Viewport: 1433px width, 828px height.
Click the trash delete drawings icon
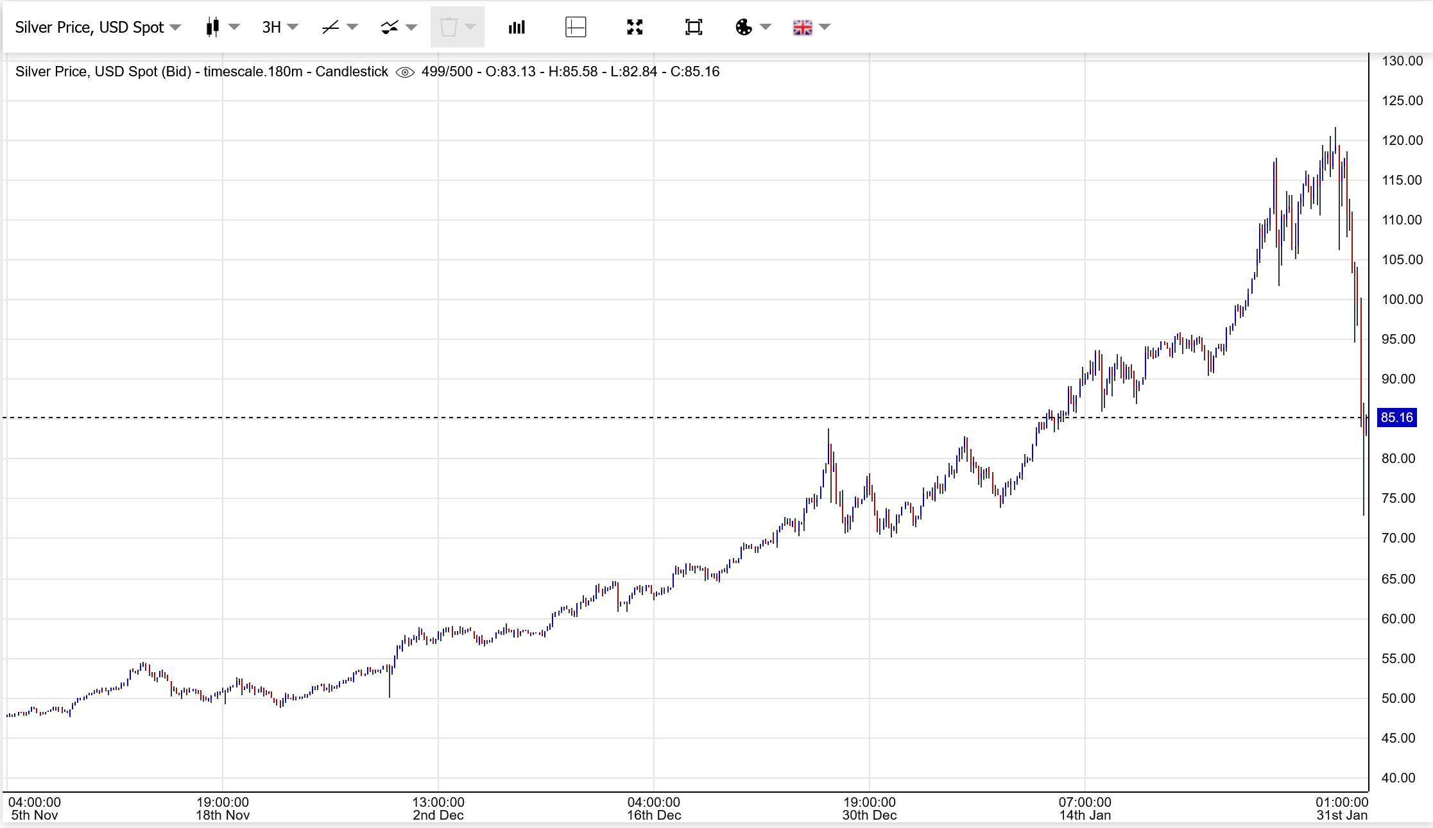click(x=449, y=28)
